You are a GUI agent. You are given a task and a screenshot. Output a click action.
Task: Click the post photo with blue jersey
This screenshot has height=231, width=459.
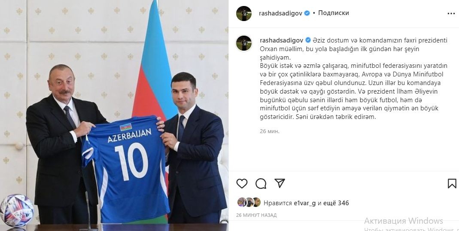(114, 115)
